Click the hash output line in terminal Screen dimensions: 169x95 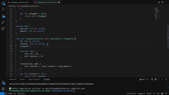(x=51, y=84)
